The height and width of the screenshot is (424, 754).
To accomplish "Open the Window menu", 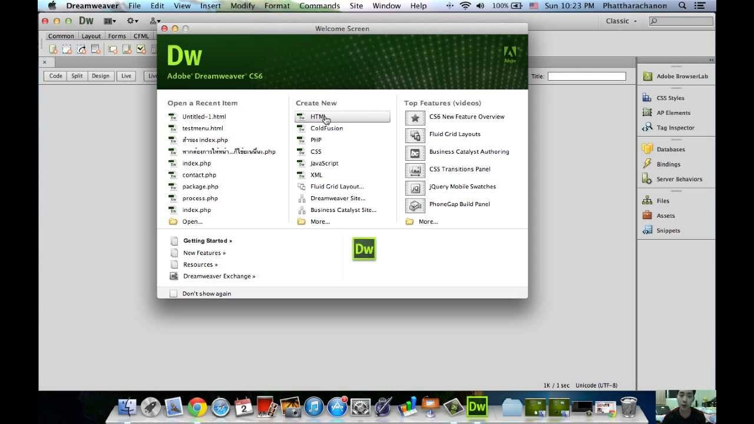I will coord(386,6).
